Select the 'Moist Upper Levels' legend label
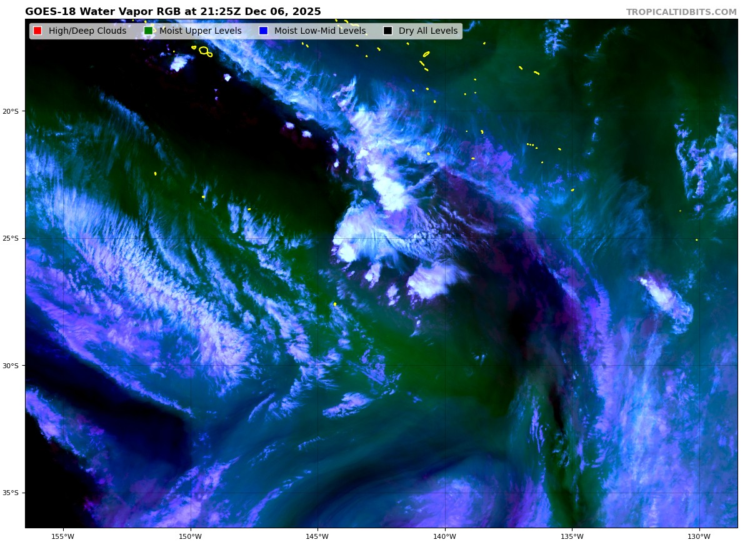Viewport: 750px width, 542px height. [200, 31]
